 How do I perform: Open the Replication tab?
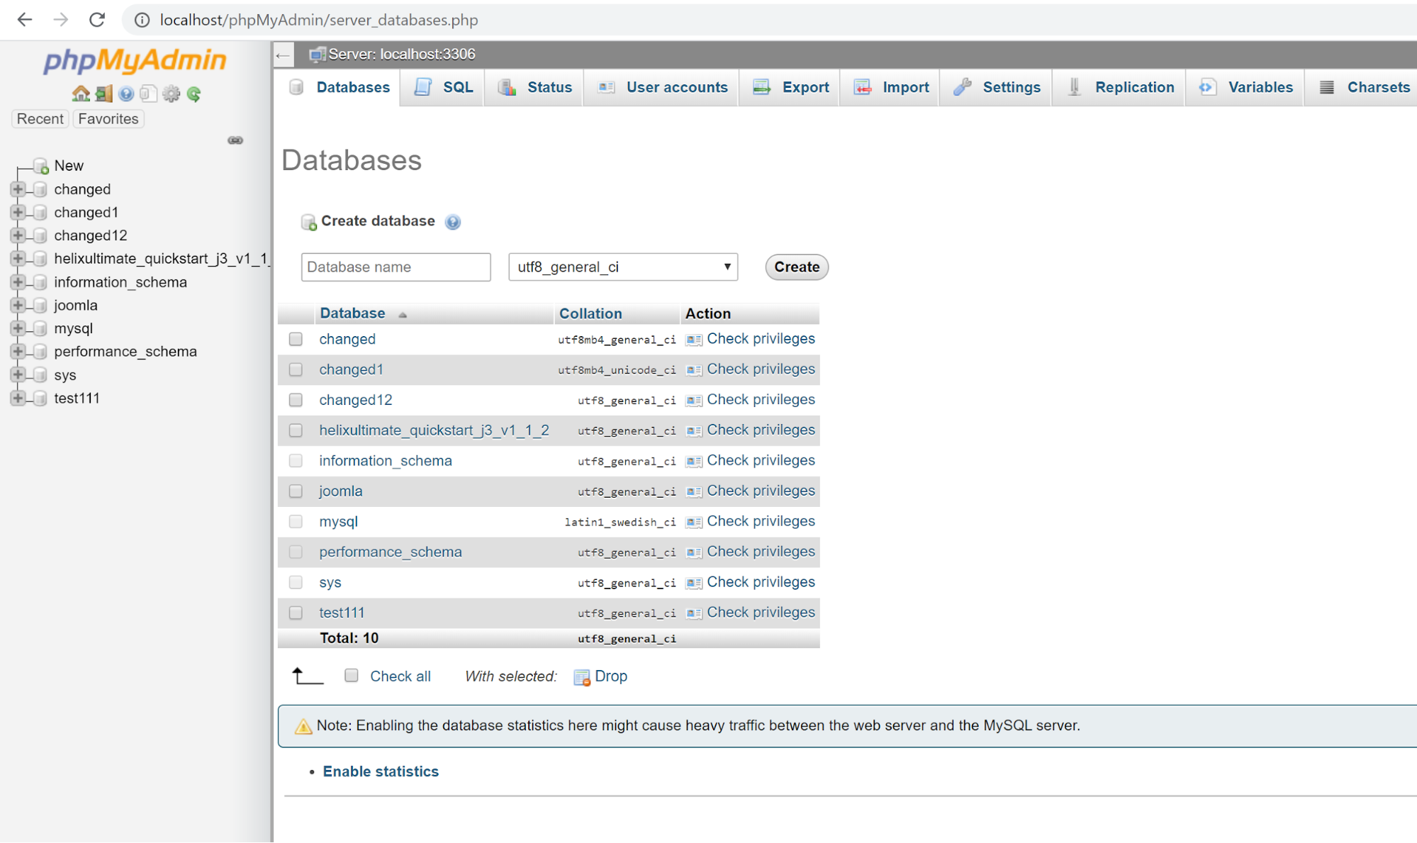click(1119, 87)
